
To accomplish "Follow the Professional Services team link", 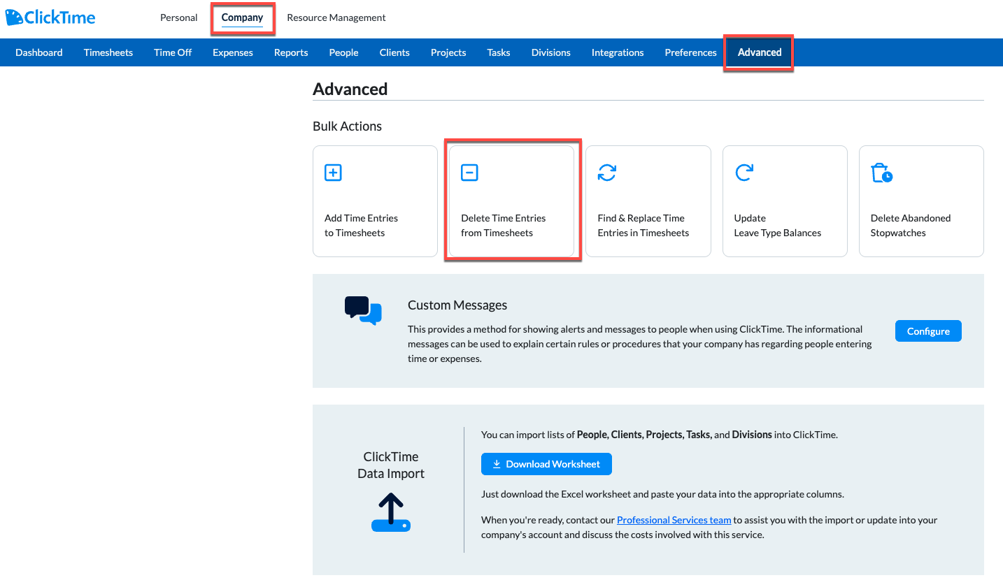I will pyautogui.click(x=674, y=520).
